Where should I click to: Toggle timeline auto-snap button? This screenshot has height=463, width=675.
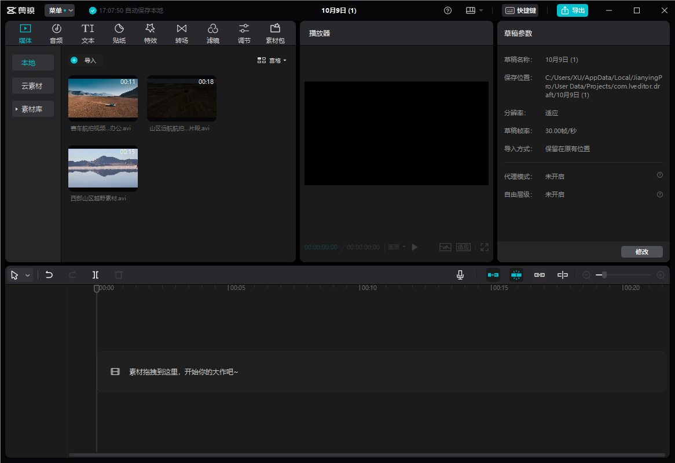(x=516, y=275)
